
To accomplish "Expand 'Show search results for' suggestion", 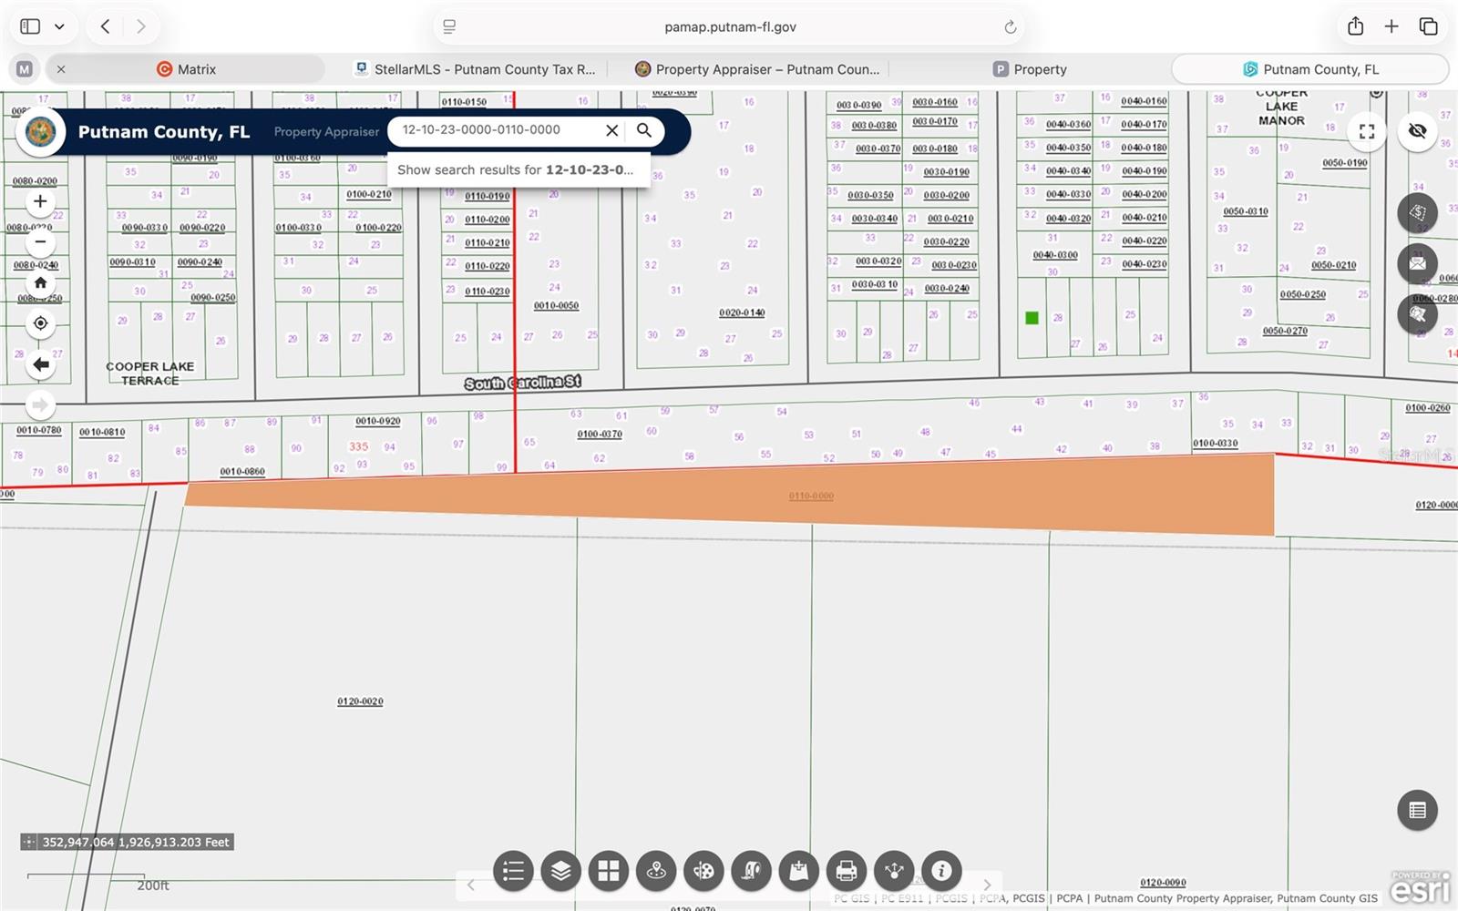I will point(515,170).
